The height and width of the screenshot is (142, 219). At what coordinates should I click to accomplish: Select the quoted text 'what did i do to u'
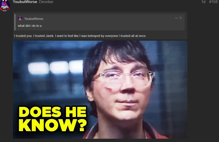30,26
